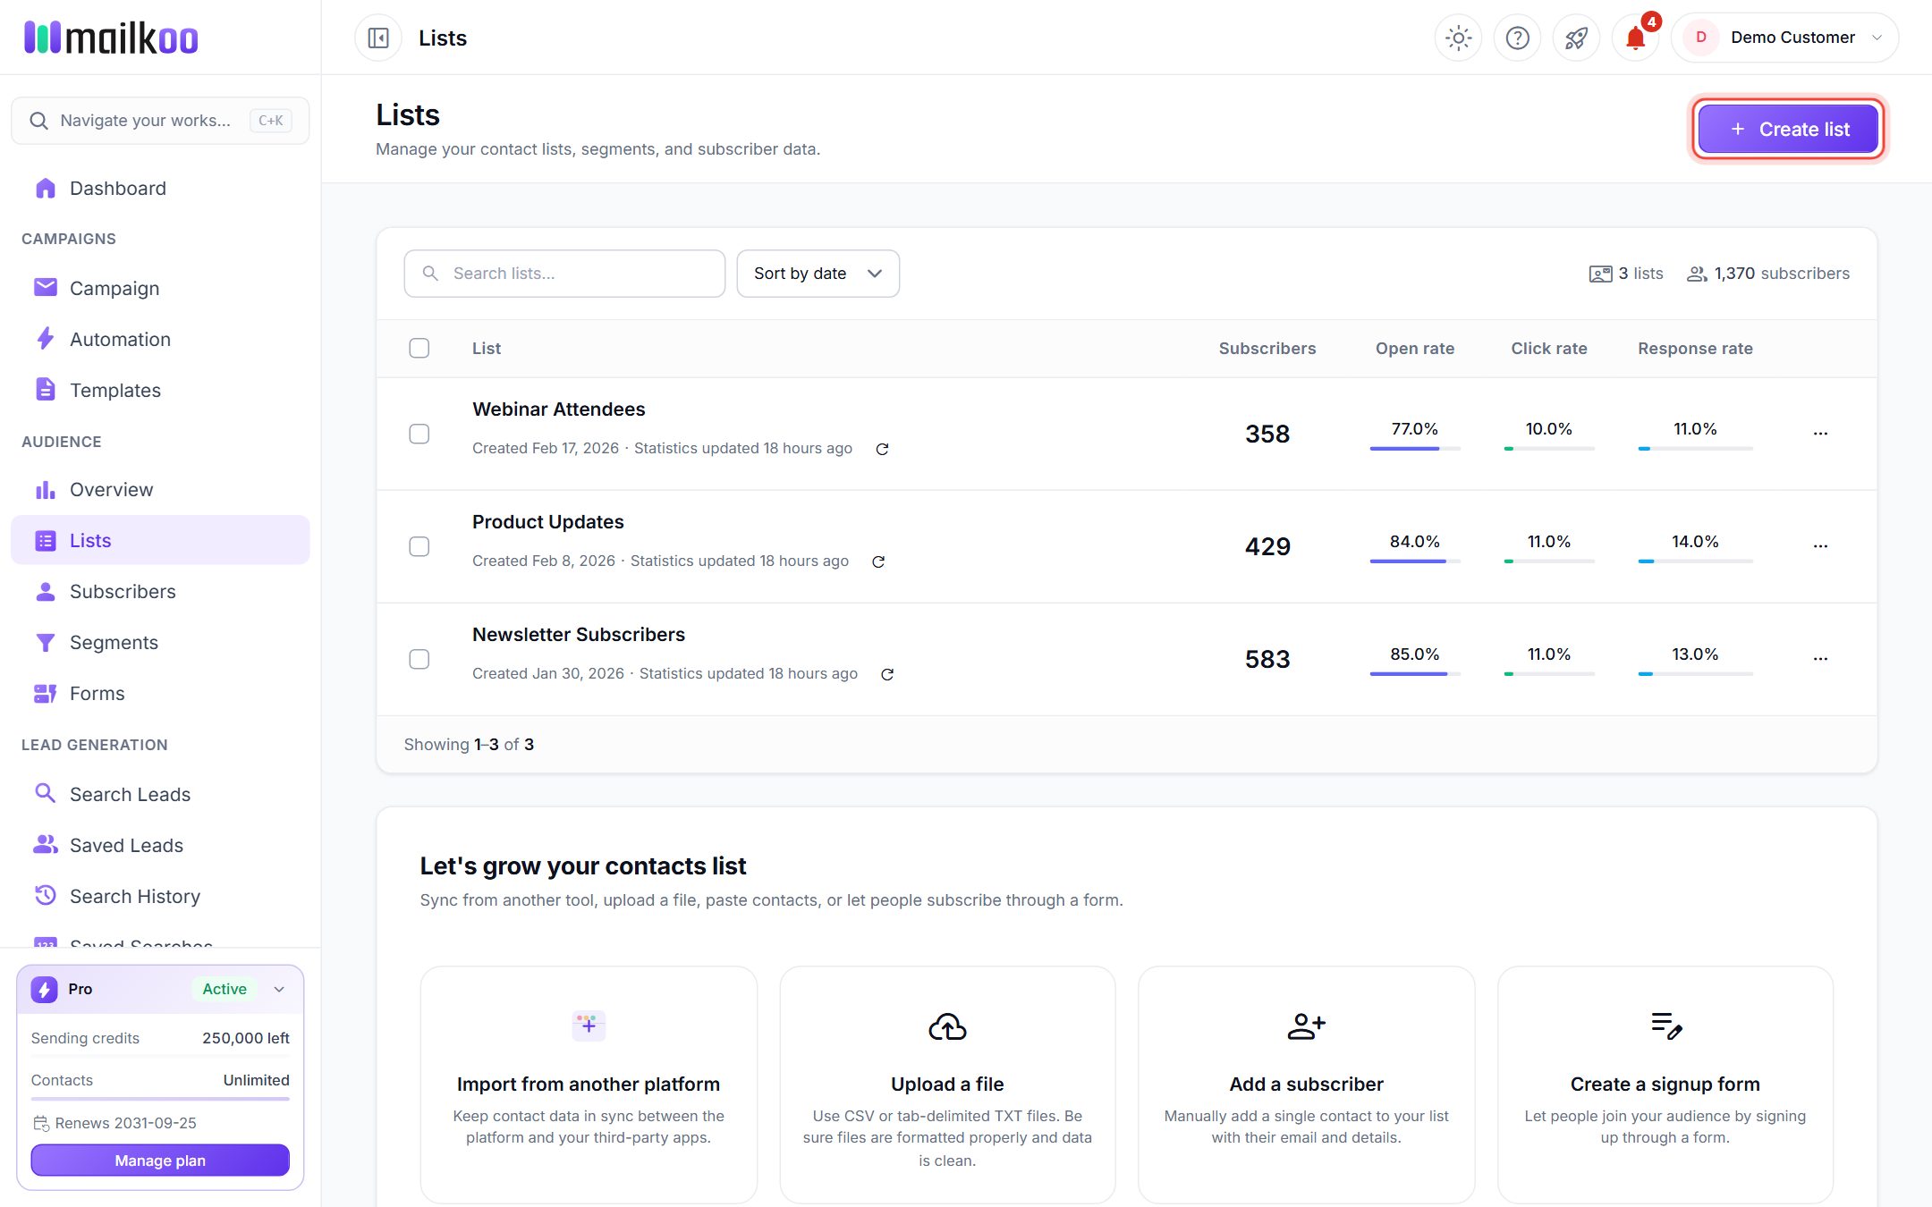Click the Upload a file cloud icon
The image size is (1932, 1207).
click(x=947, y=1026)
